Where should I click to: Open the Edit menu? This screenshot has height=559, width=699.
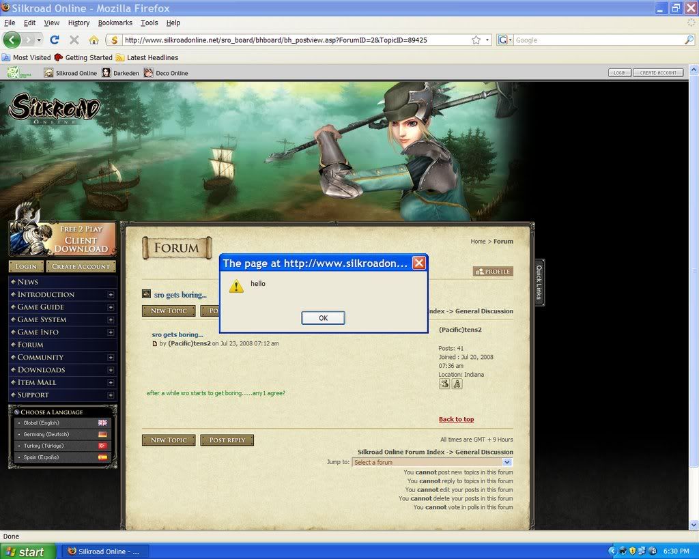[x=29, y=23]
